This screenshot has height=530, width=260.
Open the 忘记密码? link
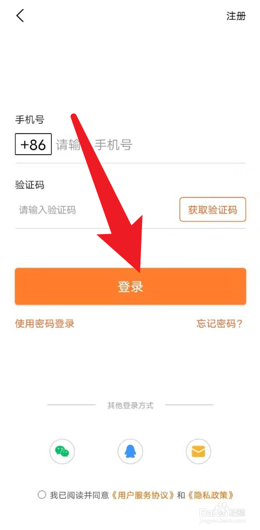click(220, 323)
